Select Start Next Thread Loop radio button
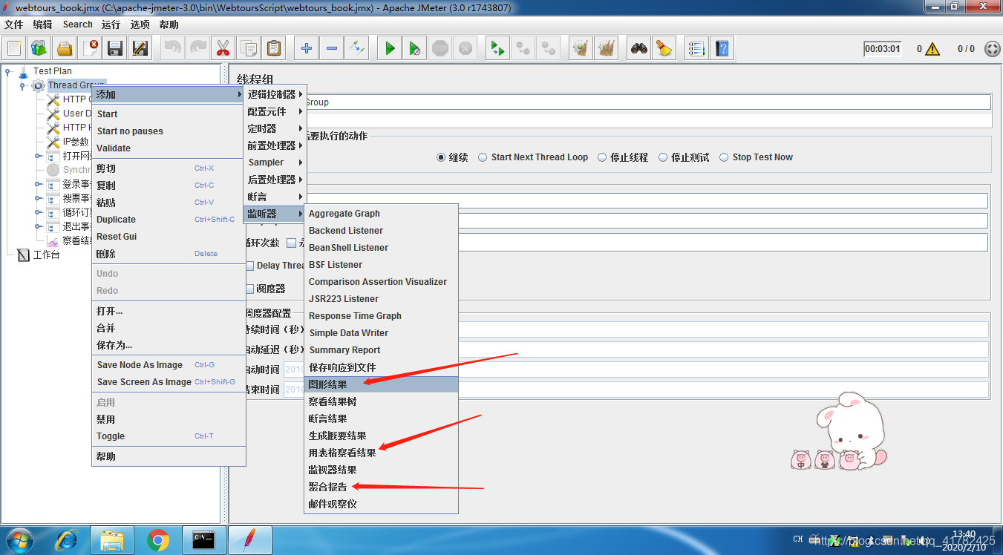The height and width of the screenshot is (555, 1003). point(483,157)
